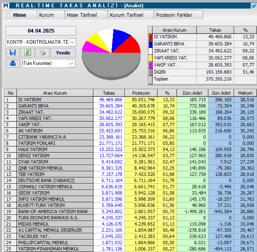The width and height of the screenshot is (257, 252).
Task: Click Pozisyon value 30.267.779
Action: point(143,119)
